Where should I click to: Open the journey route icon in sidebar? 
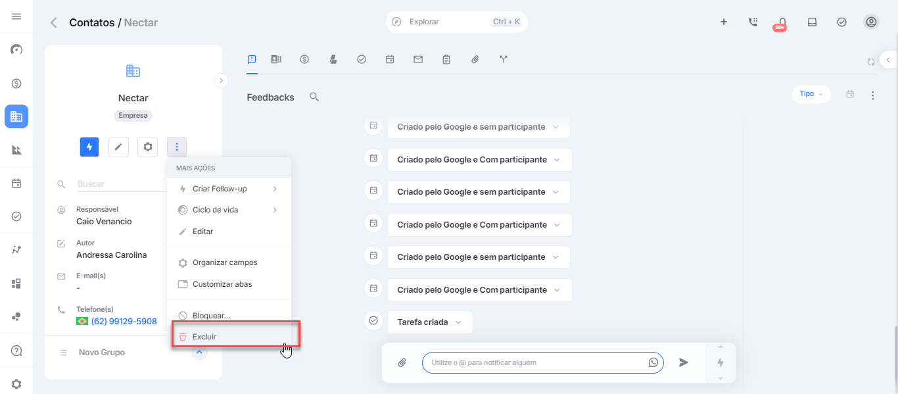[16, 250]
